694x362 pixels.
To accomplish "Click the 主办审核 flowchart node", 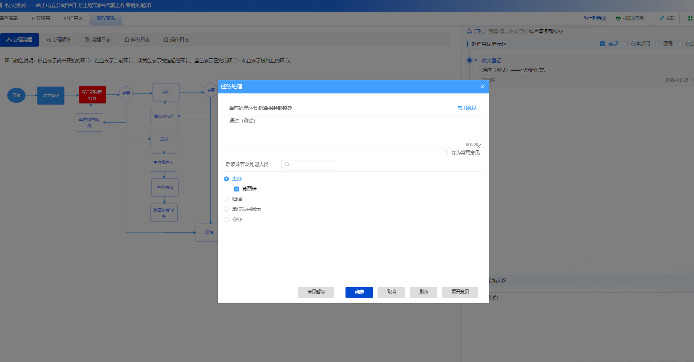I will pyautogui.click(x=165, y=187).
